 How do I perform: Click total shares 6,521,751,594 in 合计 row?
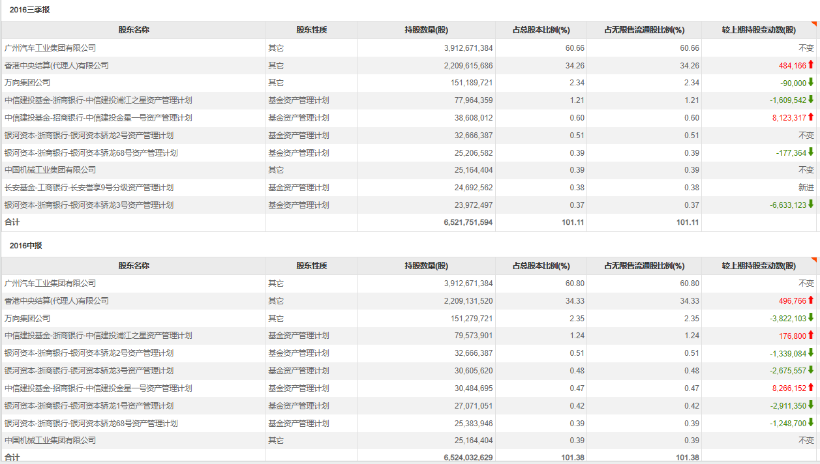(x=468, y=223)
